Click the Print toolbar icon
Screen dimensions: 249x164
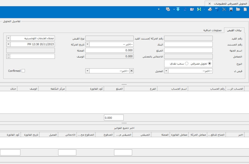[209, 9]
